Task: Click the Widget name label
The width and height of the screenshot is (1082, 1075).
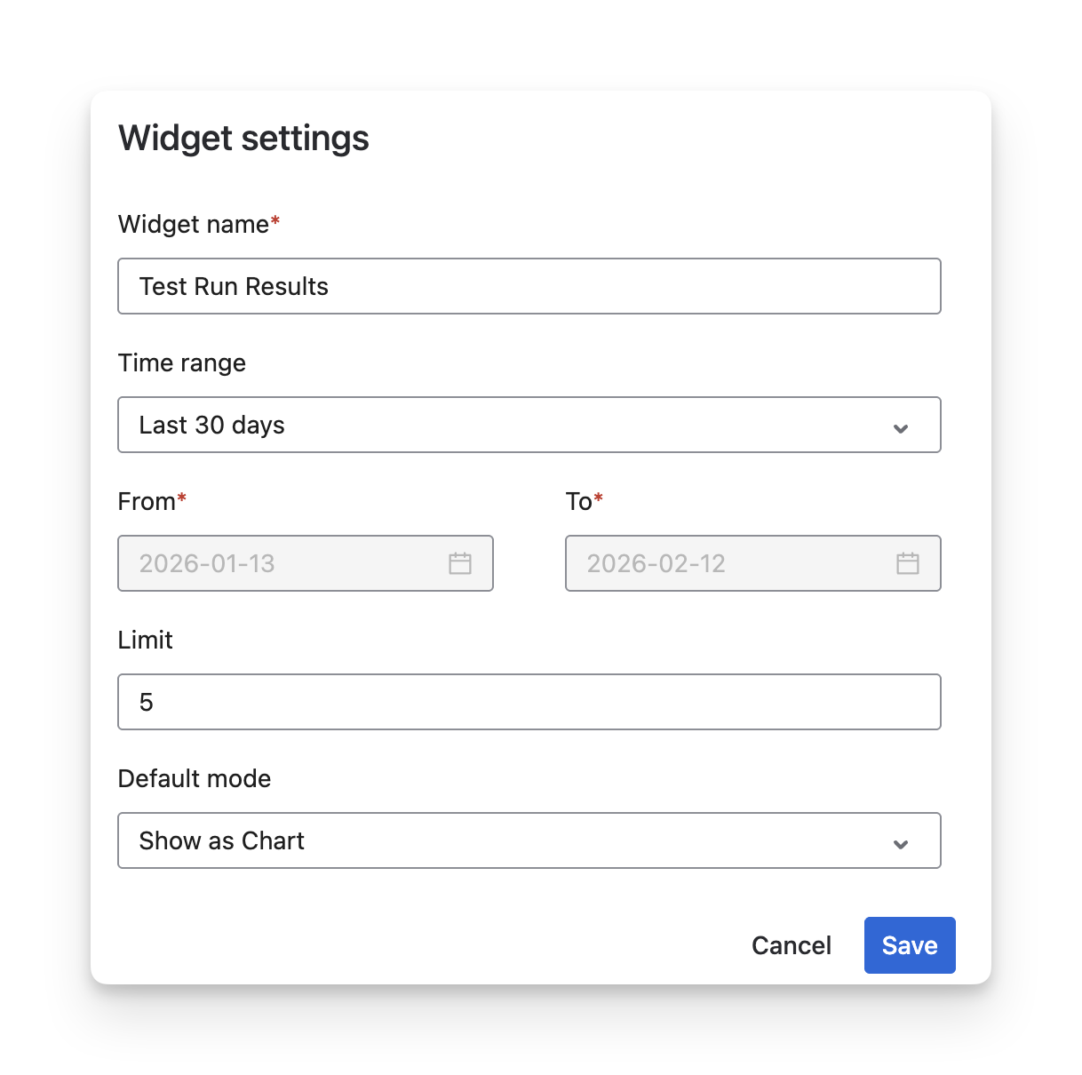Action: (x=194, y=224)
